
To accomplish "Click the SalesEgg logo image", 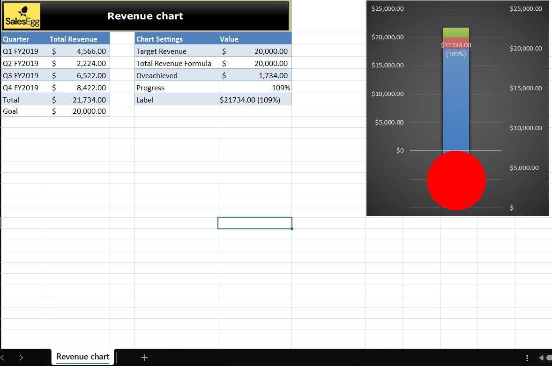I will pos(22,16).
